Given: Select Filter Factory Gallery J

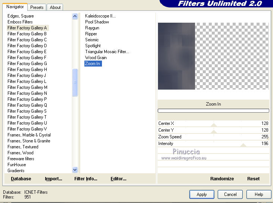Looking at the screenshot, I should 27,75.
